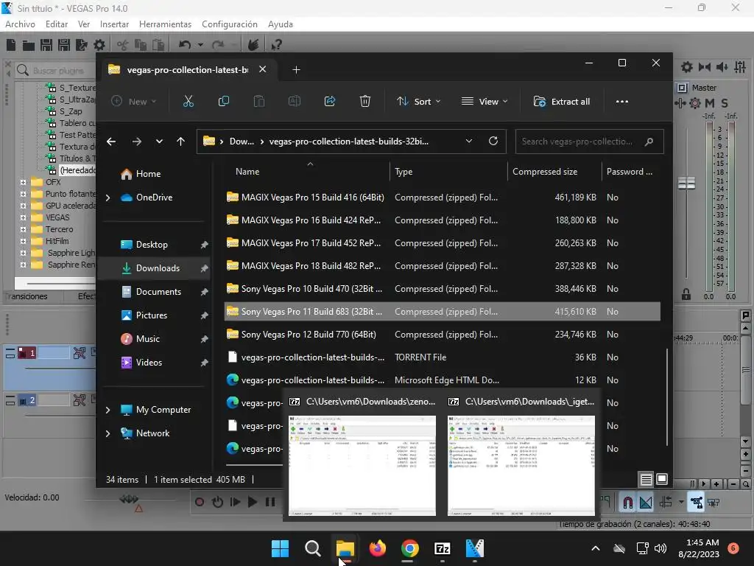Screen dimensions: 754x566
Task: Adjust Master volume fader handle
Action: tap(687, 183)
